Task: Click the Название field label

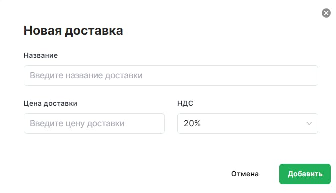Action: click(41, 55)
